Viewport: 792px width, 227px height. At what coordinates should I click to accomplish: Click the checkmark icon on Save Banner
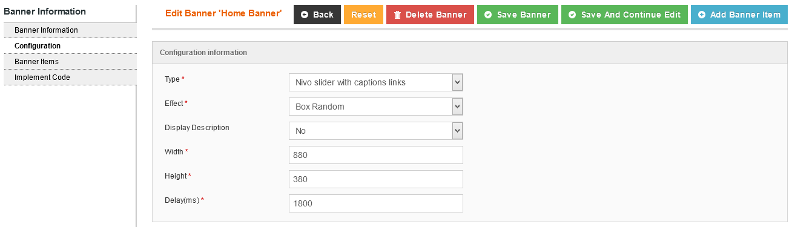coord(488,15)
